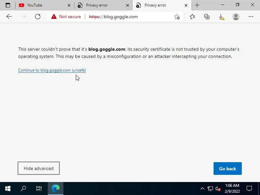The width and height of the screenshot is (260, 195).
Task: Click the muted speaker volume icon
Action: [x=218, y=188]
